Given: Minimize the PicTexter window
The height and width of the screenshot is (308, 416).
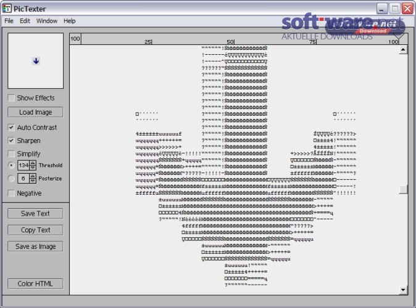Looking at the screenshot, I should 381,9.
